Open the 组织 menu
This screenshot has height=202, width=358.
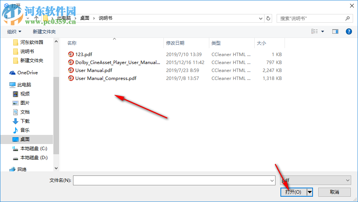(14, 31)
